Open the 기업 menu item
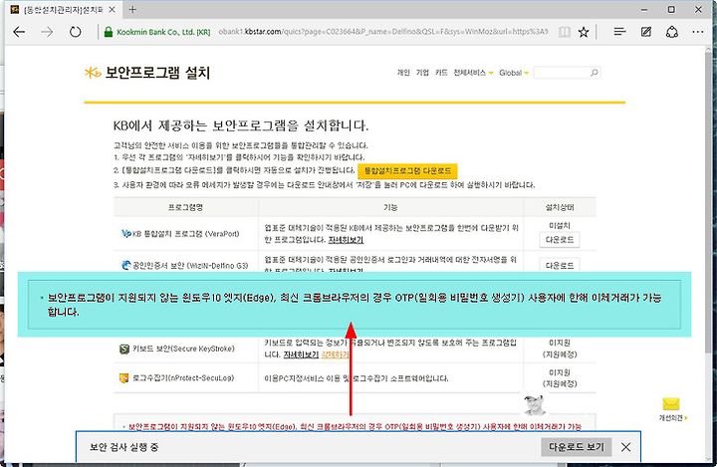717x467 pixels. pyautogui.click(x=422, y=73)
